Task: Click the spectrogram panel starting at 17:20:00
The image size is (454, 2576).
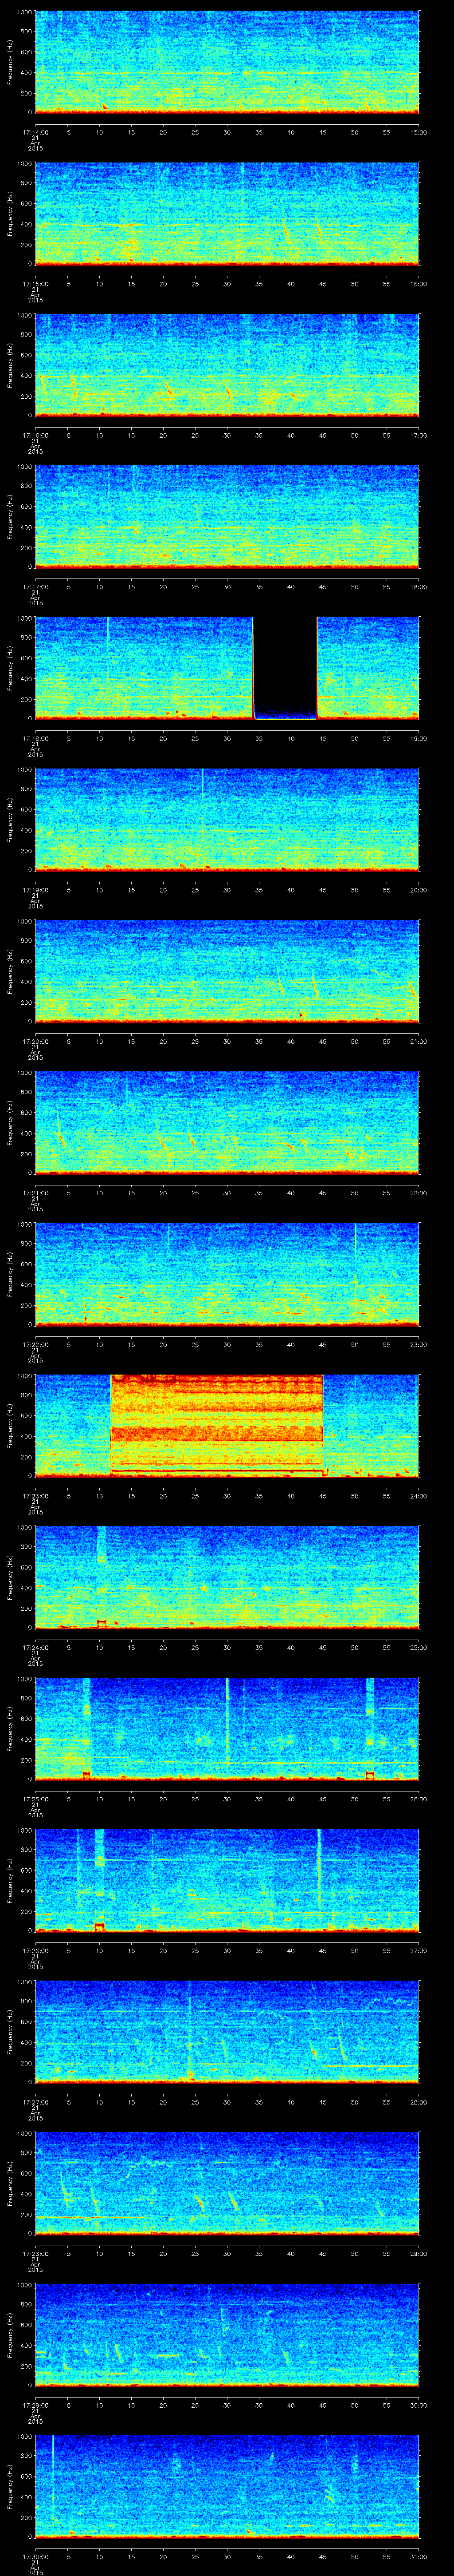Action: (227, 971)
